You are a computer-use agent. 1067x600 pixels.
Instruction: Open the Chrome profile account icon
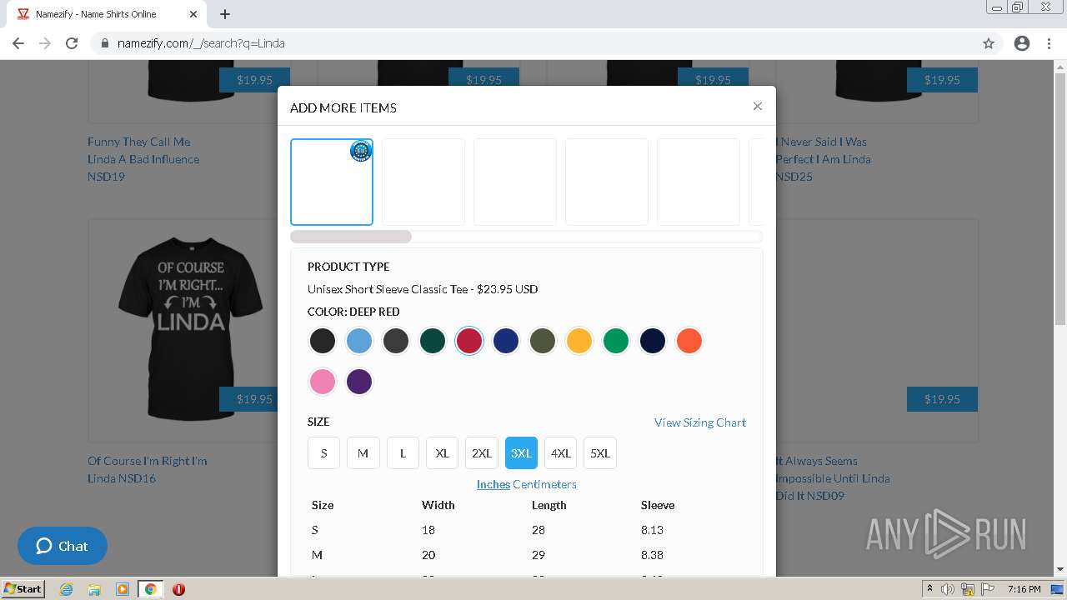(x=1022, y=43)
